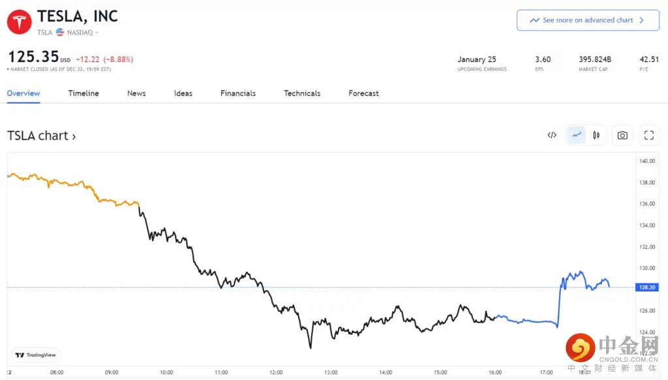Switch to candlestick chart view
The width and height of the screenshot is (668, 380).
596,135
